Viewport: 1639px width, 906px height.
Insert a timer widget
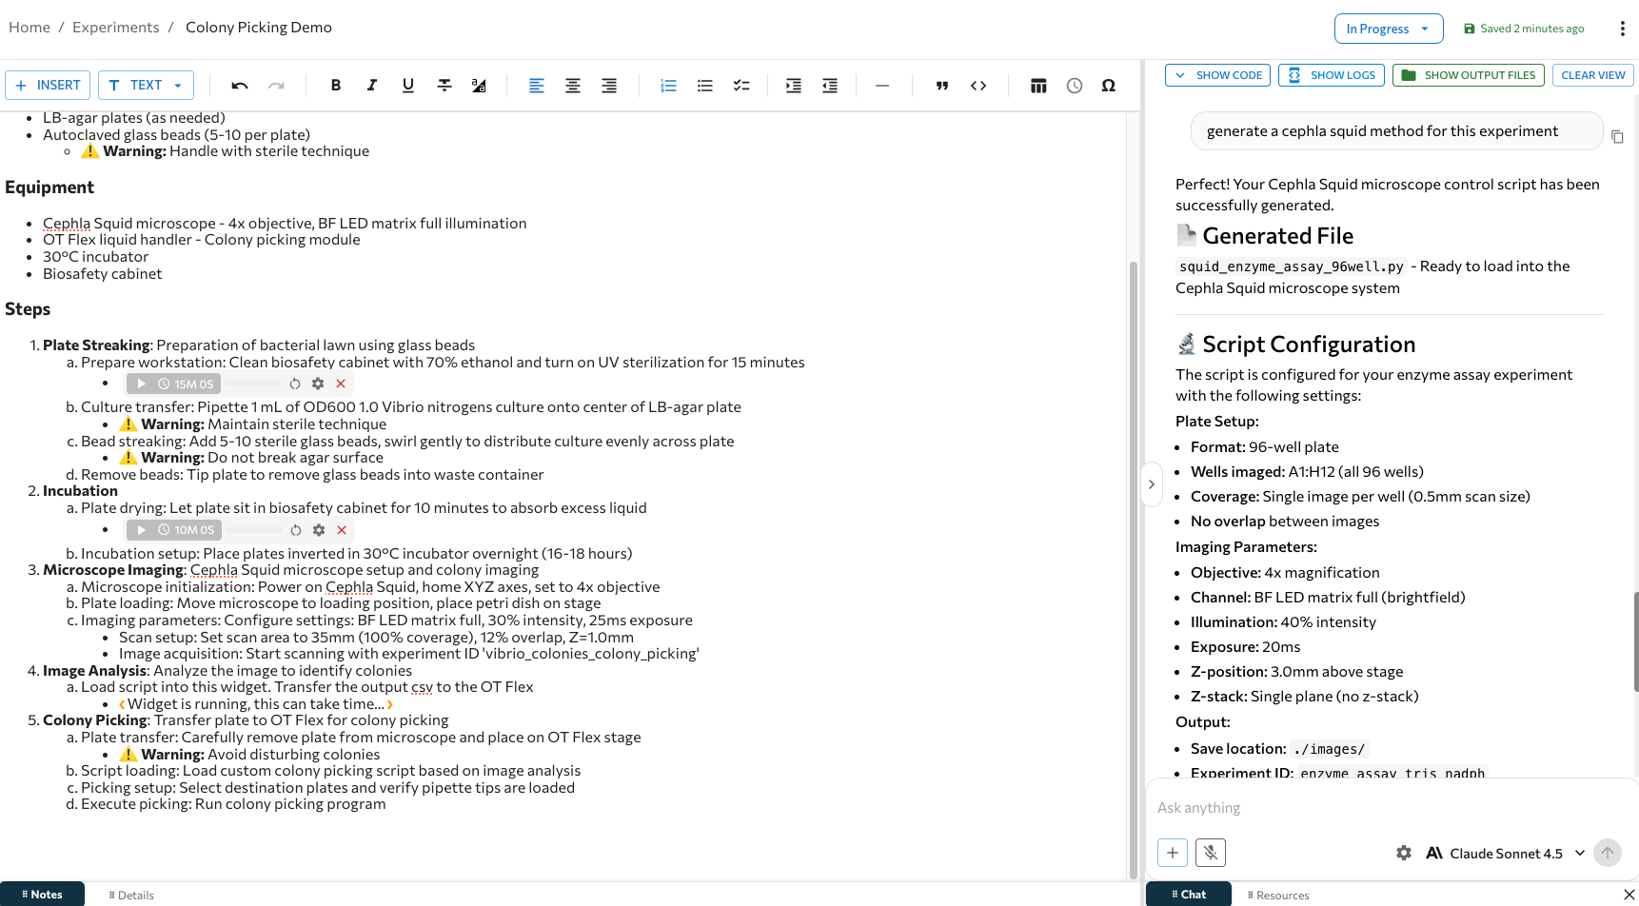click(1075, 86)
